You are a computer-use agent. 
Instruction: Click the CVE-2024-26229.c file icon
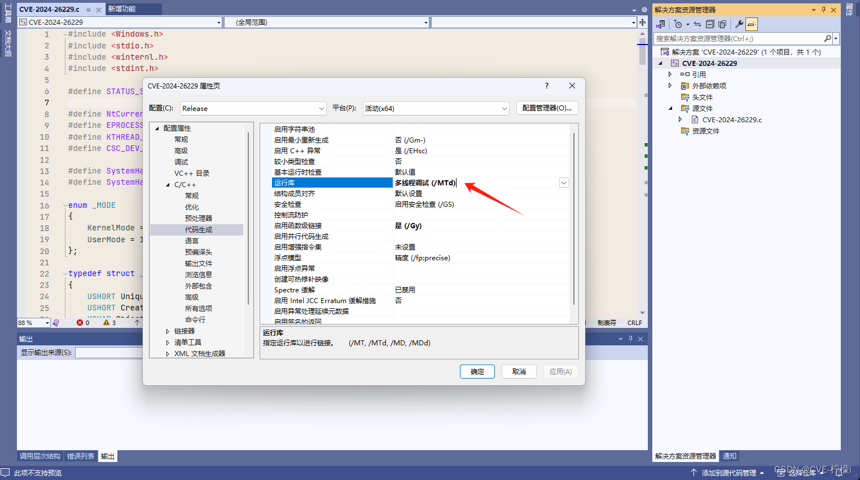click(x=695, y=119)
